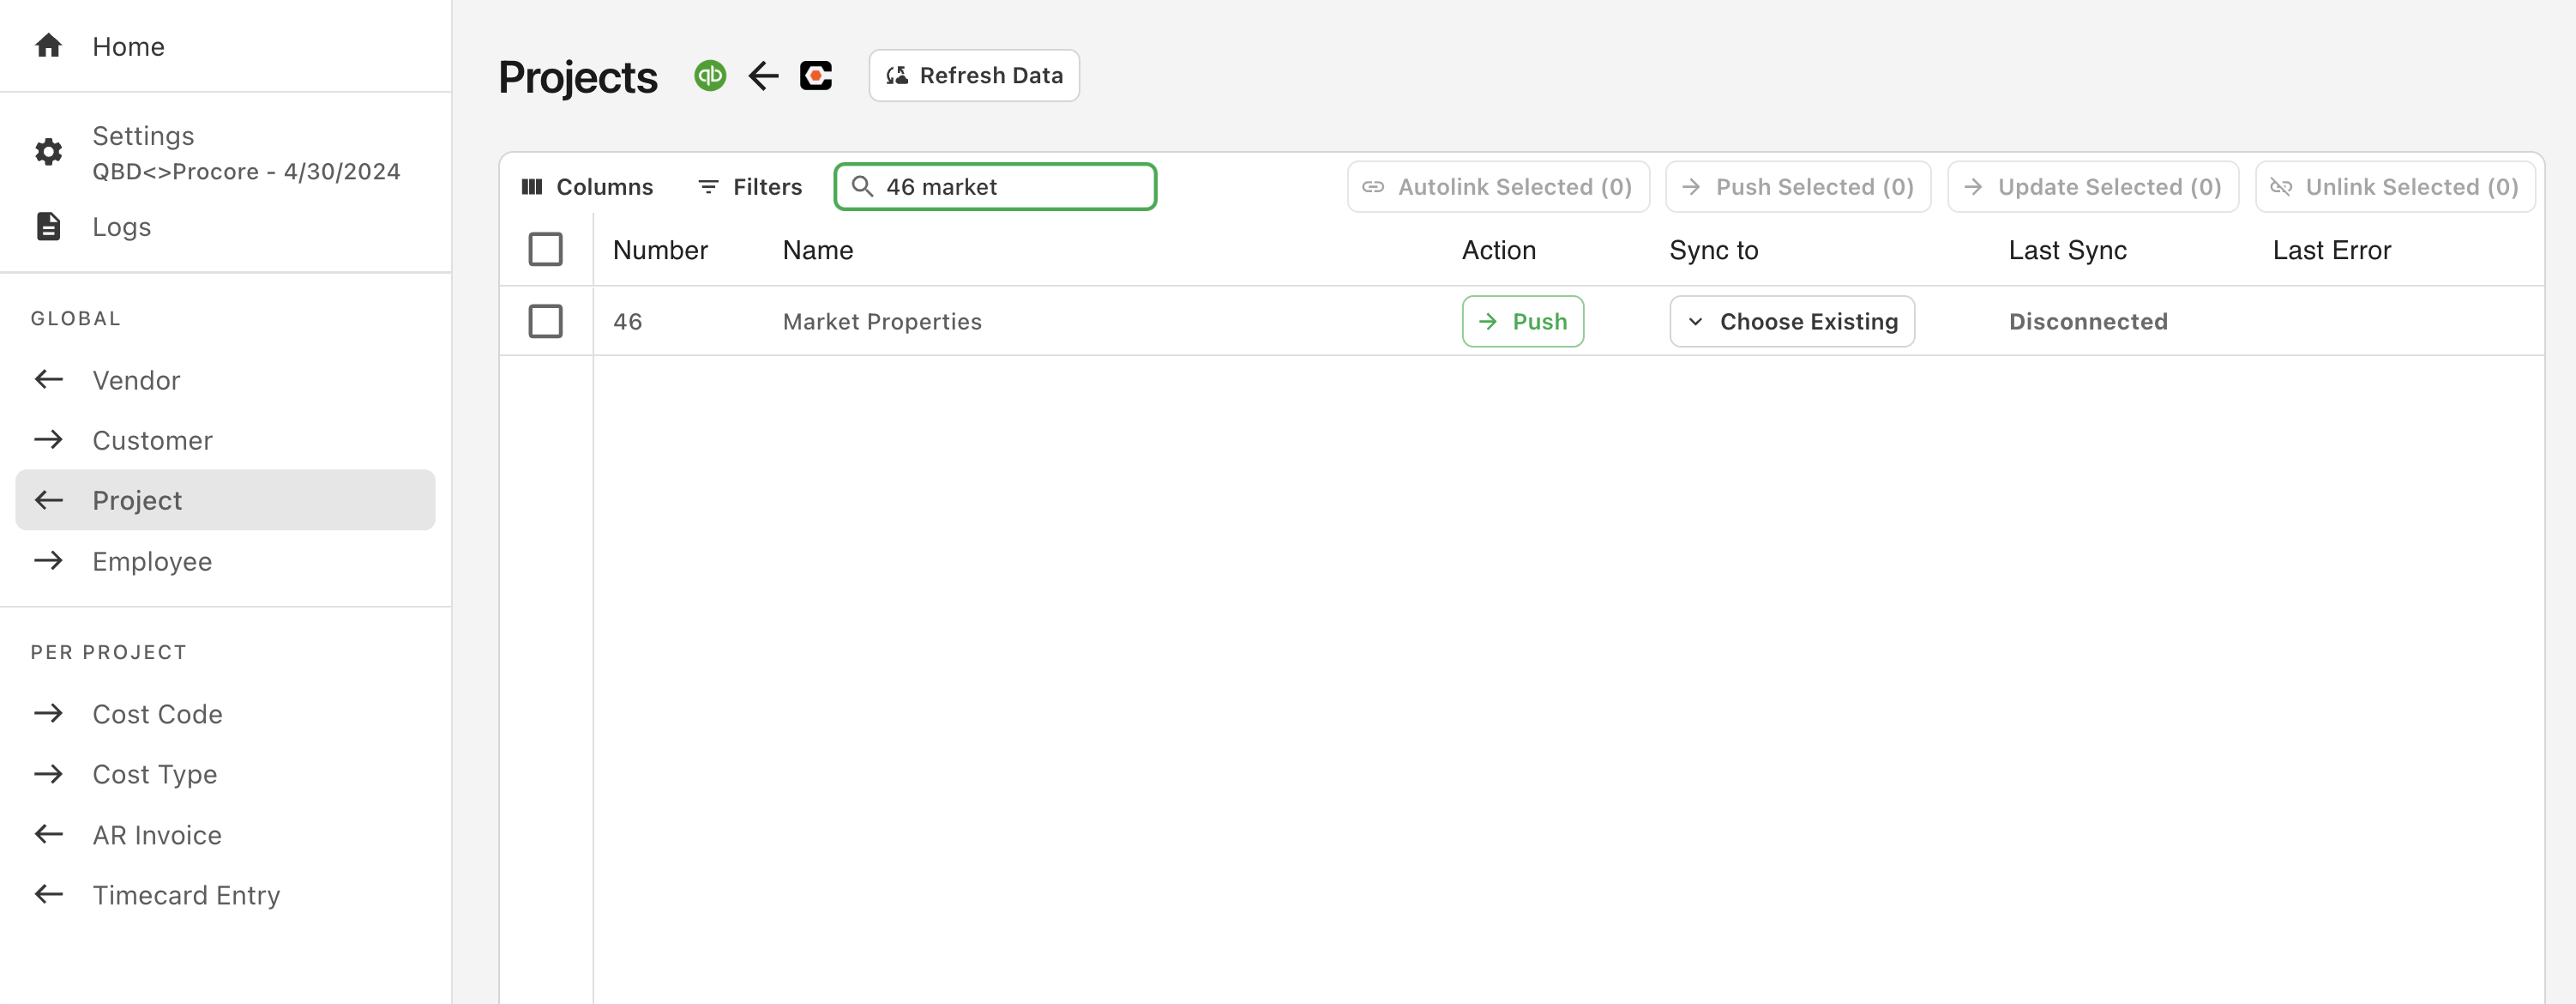2576x1004 pixels.
Task: Open the Sync to dropdown for project 46
Action: [1792, 320]
